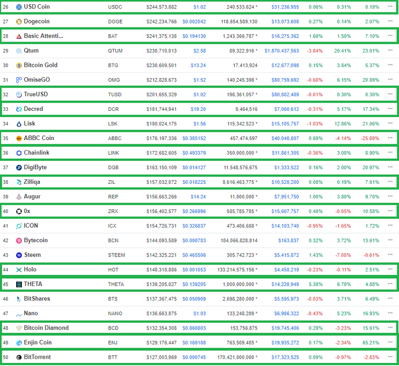Viewport: 399px width, 366px height.
Task: Open the TrueUSD coin page link
Action: [x=36, y=94]
